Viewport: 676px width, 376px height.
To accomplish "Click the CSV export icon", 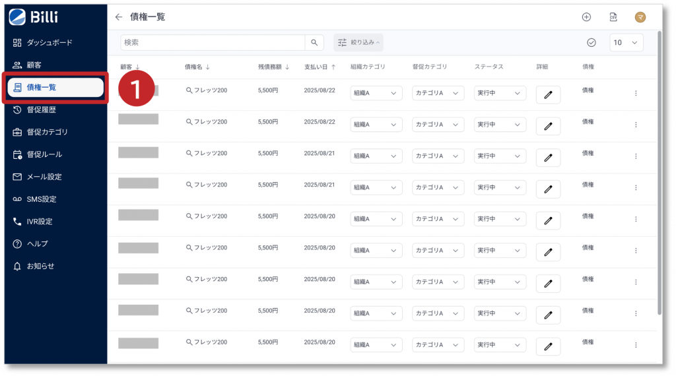I will pos(613,17).
